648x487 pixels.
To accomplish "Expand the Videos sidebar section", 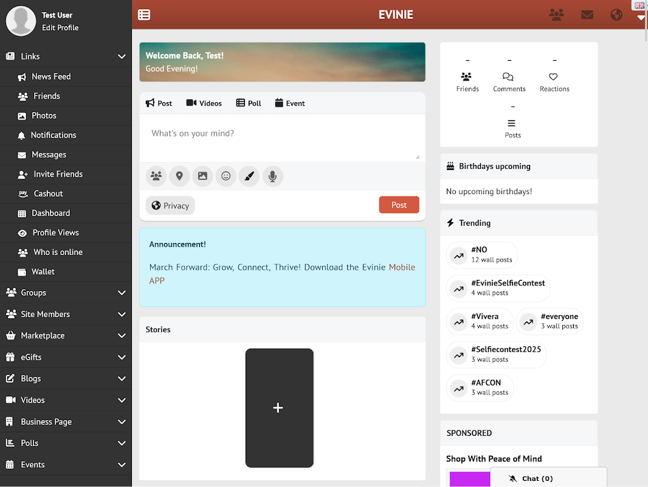I will [x=66, y=400].
